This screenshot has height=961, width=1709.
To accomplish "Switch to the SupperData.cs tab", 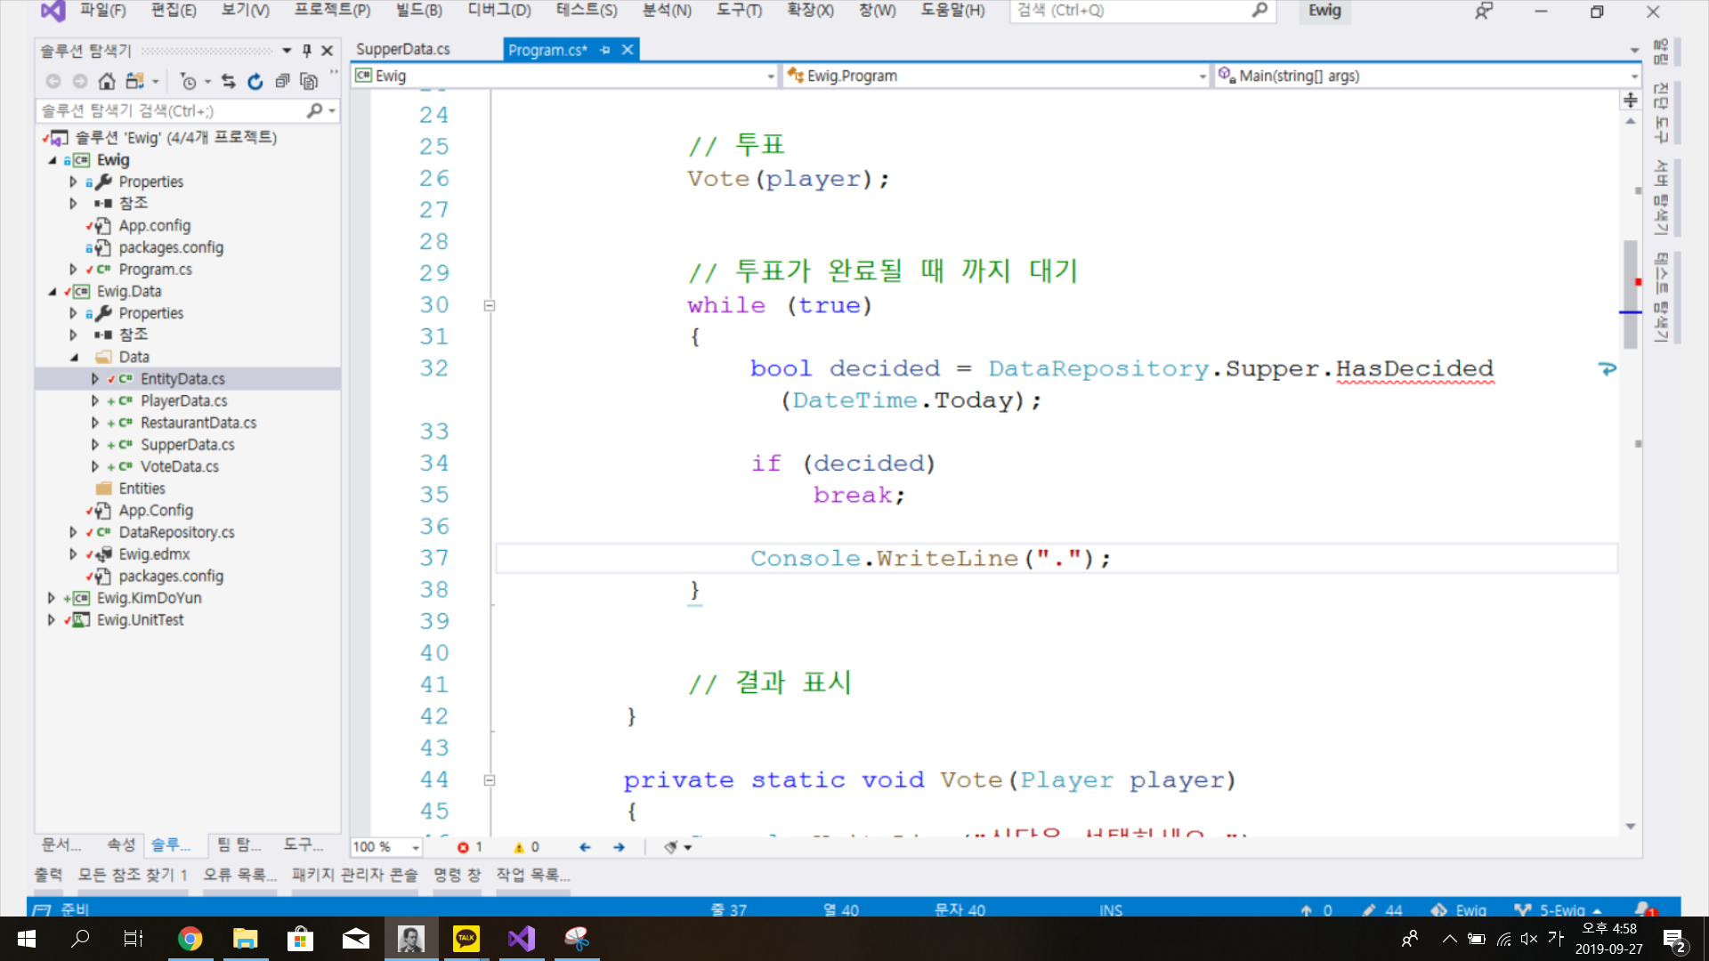I will coord(403,49).
